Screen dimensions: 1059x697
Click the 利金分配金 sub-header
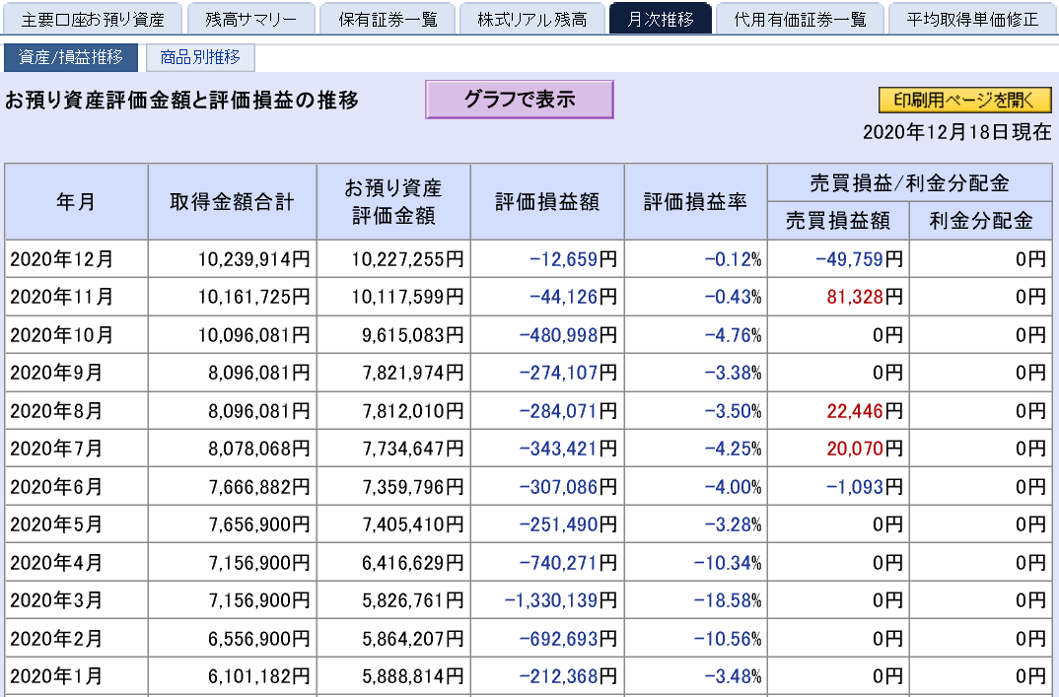click(981, 220)
